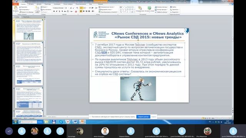This screenshot has height=138, width=246.
Task: Open Quick Styles (Экспресс-стили) gallery
Action: coord(150,9)
